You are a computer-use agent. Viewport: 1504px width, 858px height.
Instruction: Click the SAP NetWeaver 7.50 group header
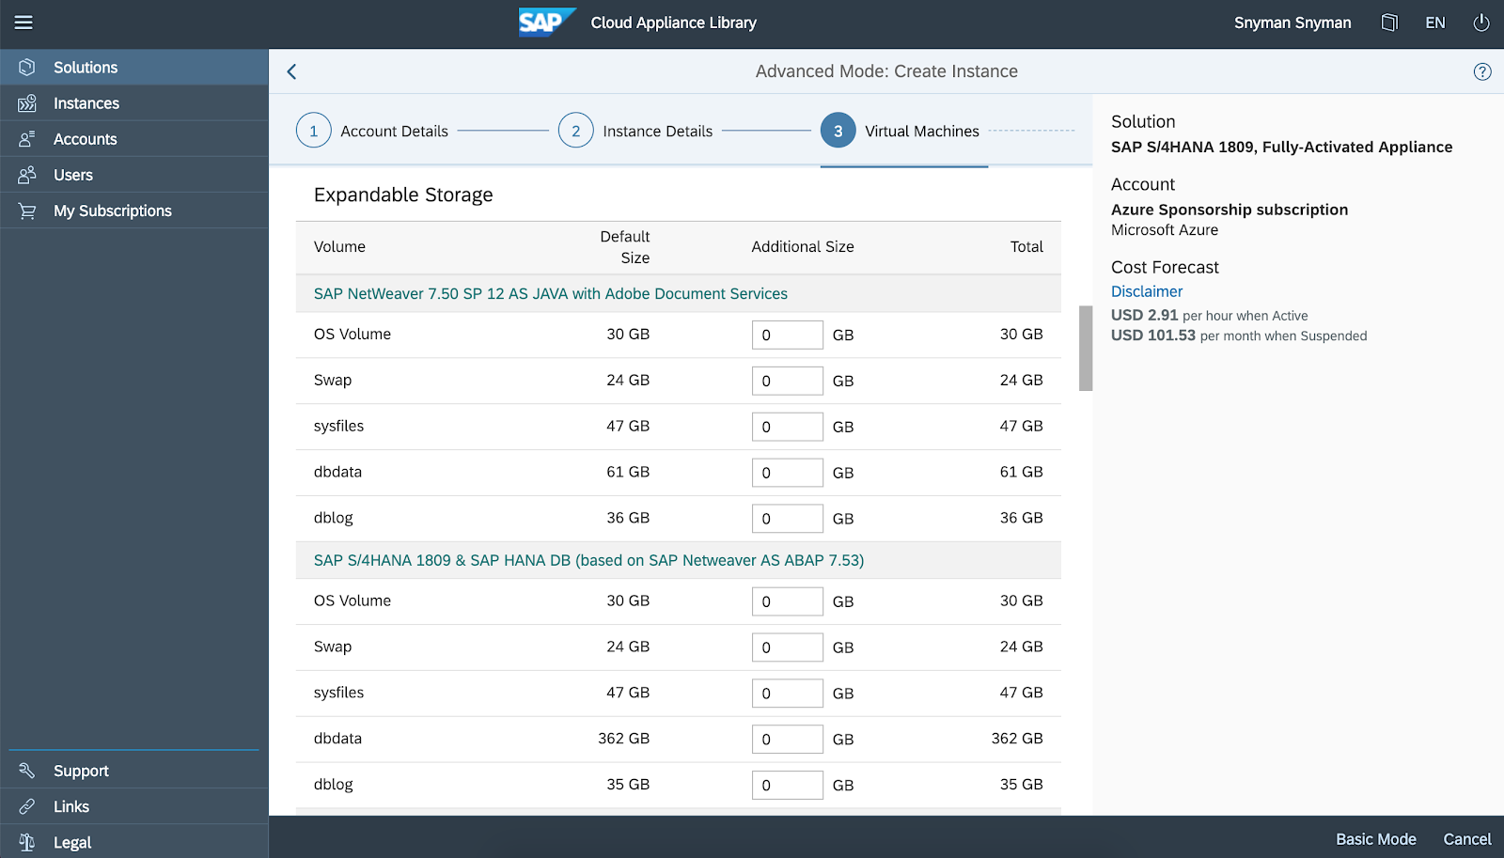point(678,294)
